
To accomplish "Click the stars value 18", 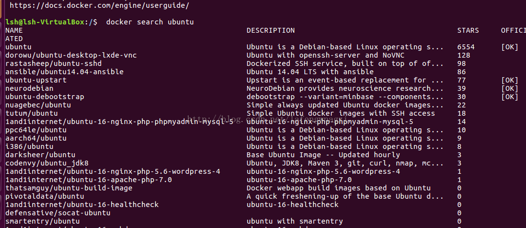I will 462,113.
